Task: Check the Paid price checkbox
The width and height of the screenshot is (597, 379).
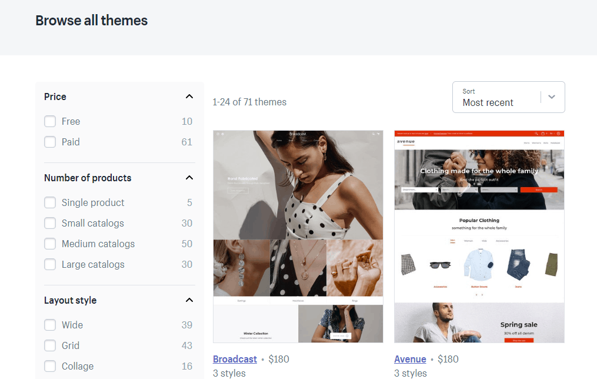Action: [50, 142]
